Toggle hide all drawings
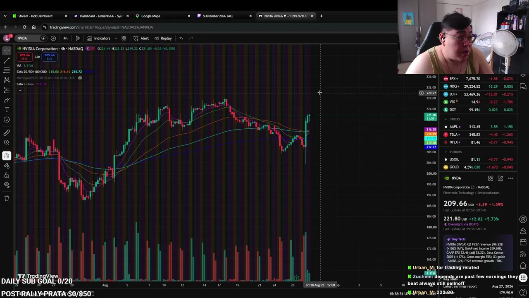This screenshot has height=298, width=529. pyautogui.click(x=7, y=185)
